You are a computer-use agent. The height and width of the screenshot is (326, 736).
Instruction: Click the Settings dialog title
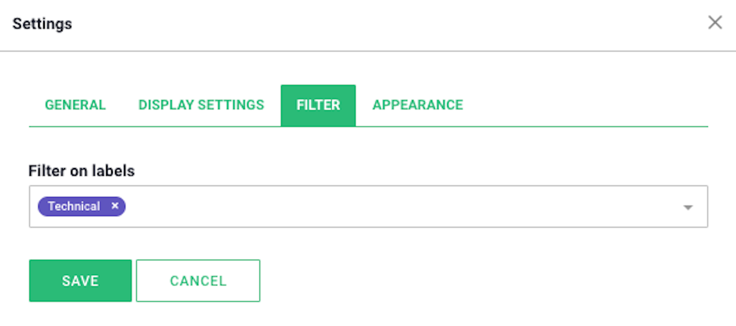click(42, 24)
